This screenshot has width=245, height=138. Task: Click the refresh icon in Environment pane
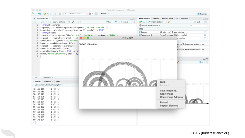coord(205,22)
